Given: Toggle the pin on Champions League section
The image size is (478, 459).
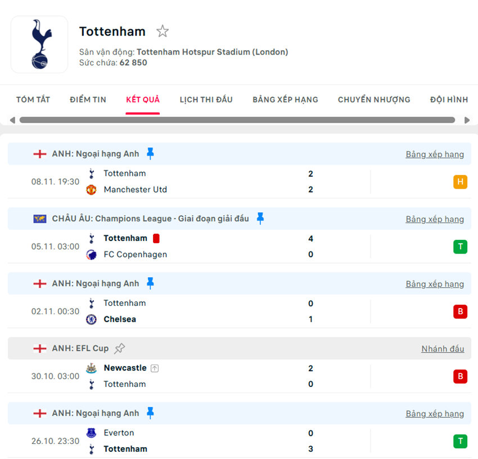Looking at the screenshot, I should (260, 219).
